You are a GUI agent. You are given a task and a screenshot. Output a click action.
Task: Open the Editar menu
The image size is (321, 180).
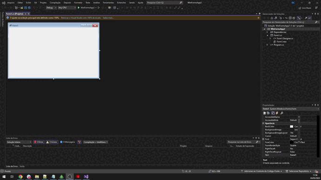(20, 3)
